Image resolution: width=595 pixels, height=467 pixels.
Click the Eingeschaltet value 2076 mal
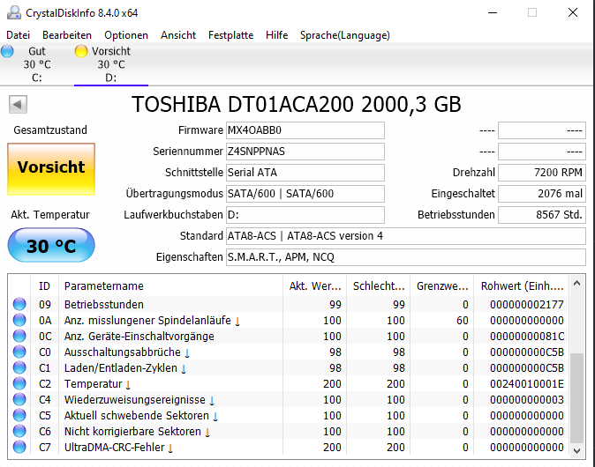point(542,194)
